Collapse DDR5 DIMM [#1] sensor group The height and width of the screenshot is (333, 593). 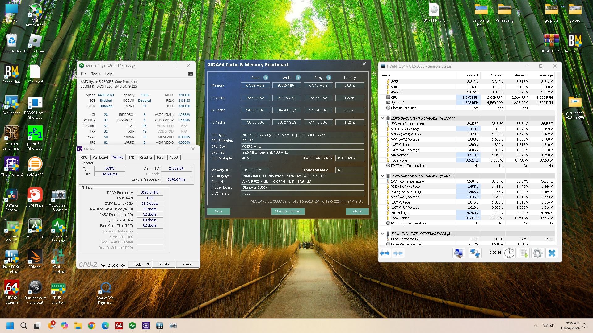(382, 118)
